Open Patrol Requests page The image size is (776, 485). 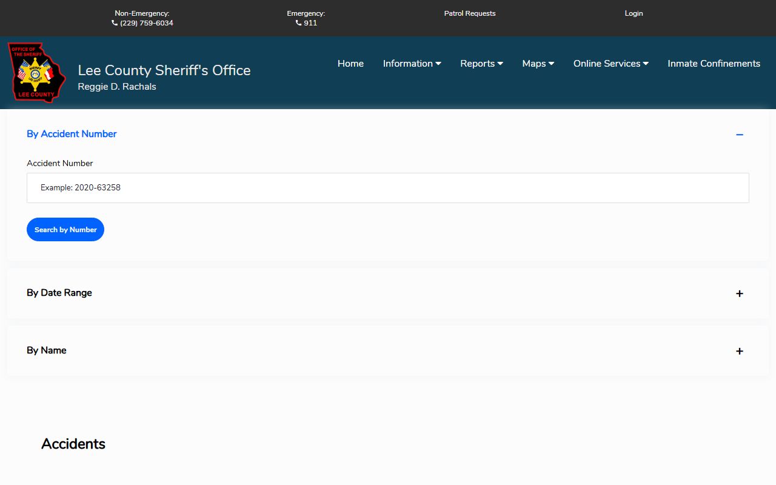pos(470,13)
